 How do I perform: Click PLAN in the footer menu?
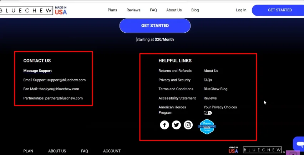coord(28,151)
